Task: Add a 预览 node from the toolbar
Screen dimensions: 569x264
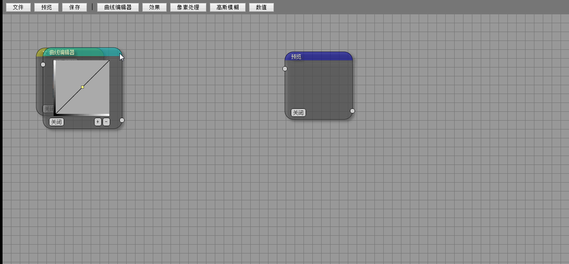Action: (46, 7)
